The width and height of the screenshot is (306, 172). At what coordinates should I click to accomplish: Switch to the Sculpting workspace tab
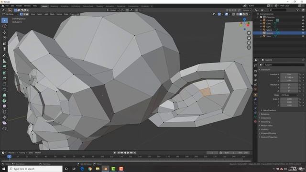coord(65,6)
